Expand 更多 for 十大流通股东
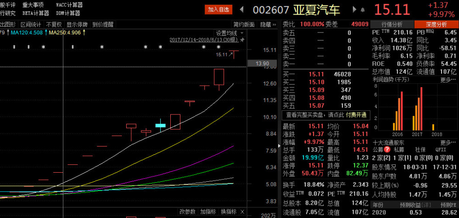 click(x=448, y=142)
